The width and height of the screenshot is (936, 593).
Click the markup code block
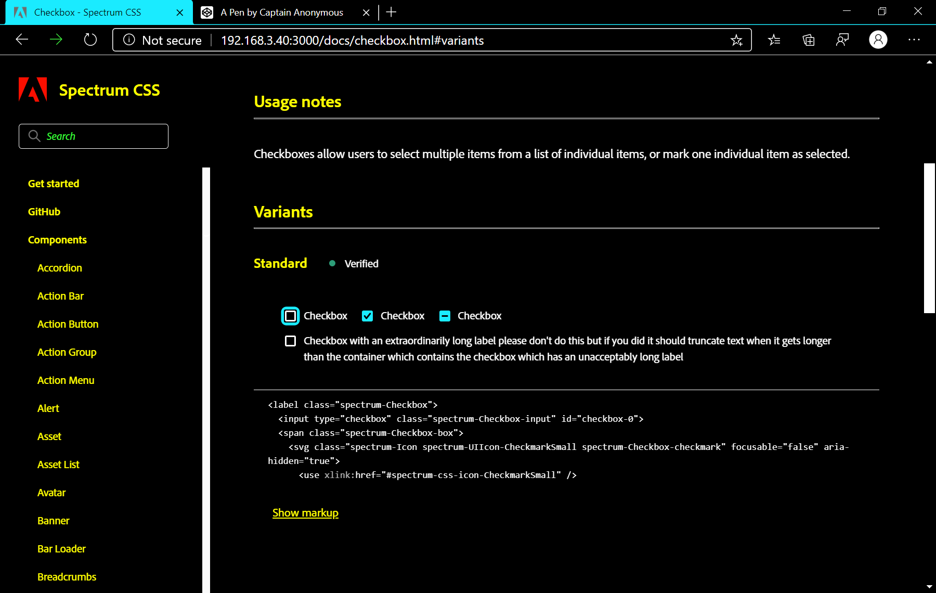coord(566,440)
